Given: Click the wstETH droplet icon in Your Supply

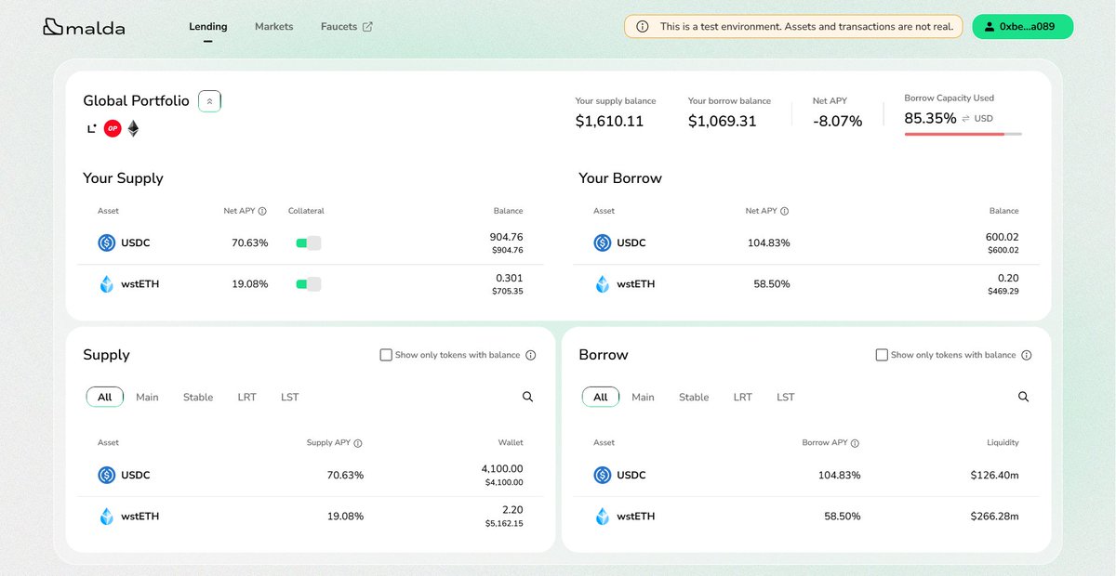Looking at the screenshot, I should click(107, 284).
